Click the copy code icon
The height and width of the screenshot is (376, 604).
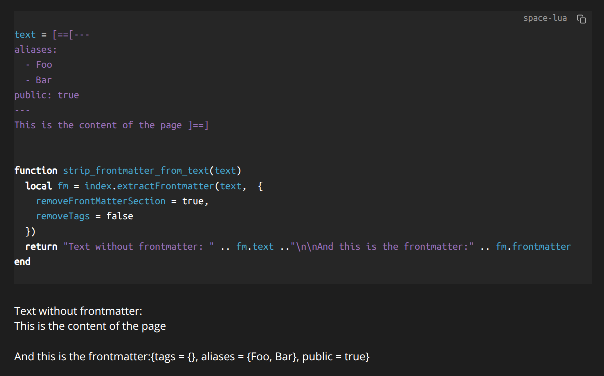(x=581, y=19)
